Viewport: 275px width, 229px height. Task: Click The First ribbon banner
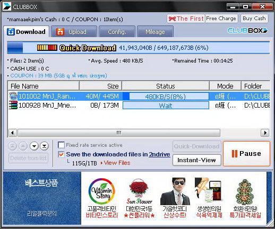coord(186,19)
